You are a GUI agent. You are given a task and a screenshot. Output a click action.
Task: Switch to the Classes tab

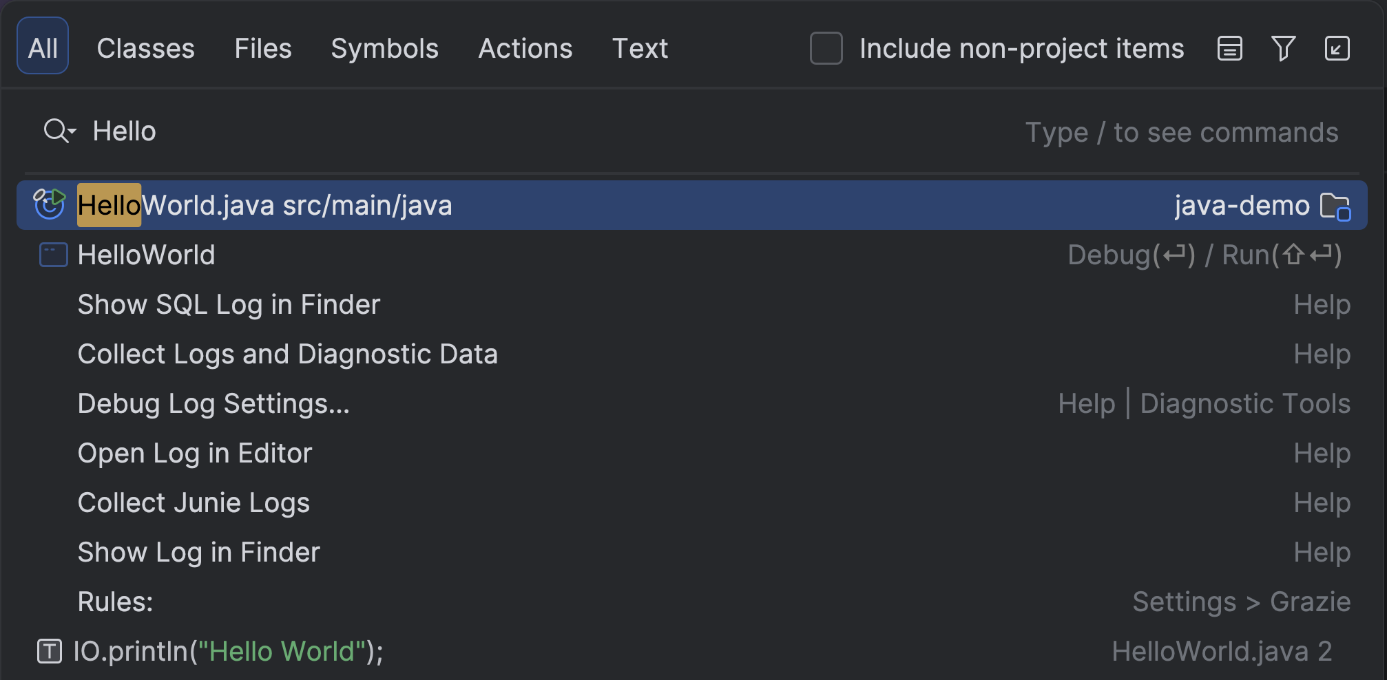coord(145,49)
